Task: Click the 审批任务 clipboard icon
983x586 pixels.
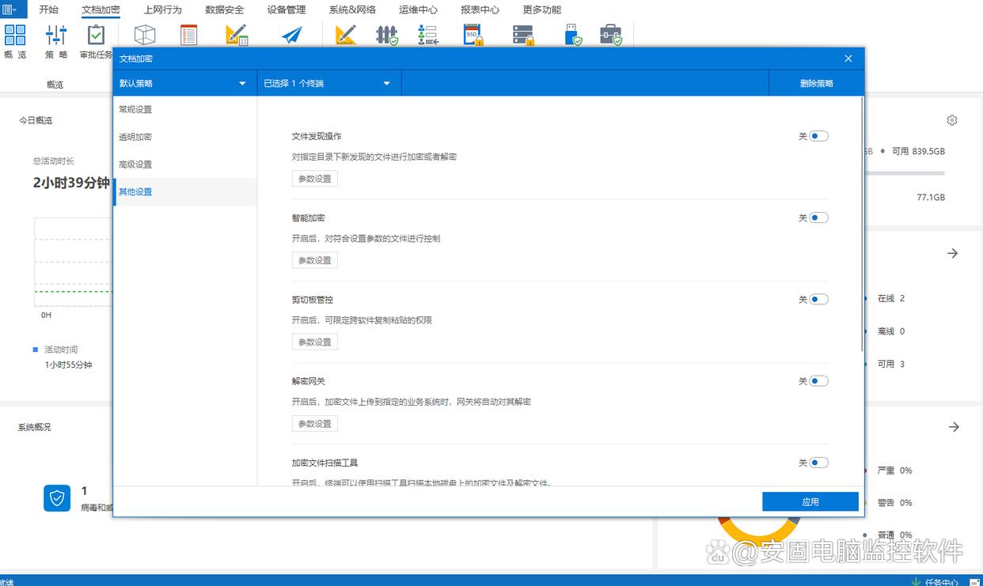Action: pyautogui.click(x=96, y=36)
